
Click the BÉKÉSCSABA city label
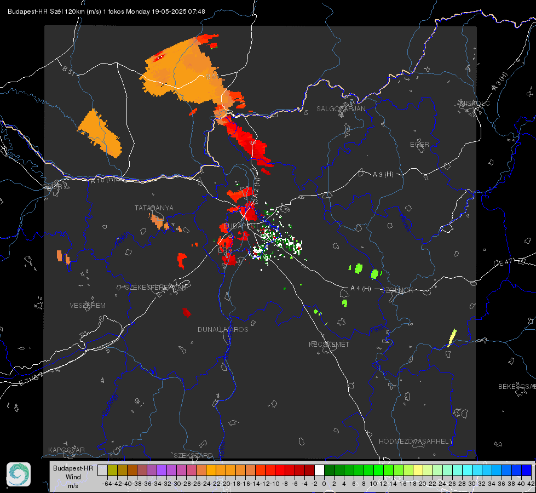[x=517, y=387]
